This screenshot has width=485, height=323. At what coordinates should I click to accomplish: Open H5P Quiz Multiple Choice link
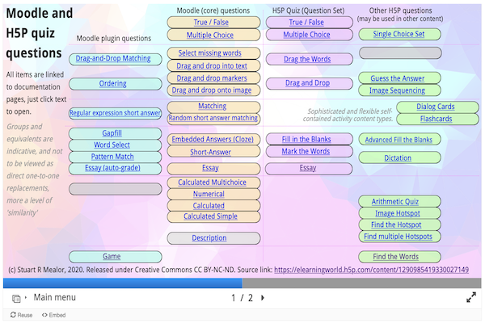point(306,35)
